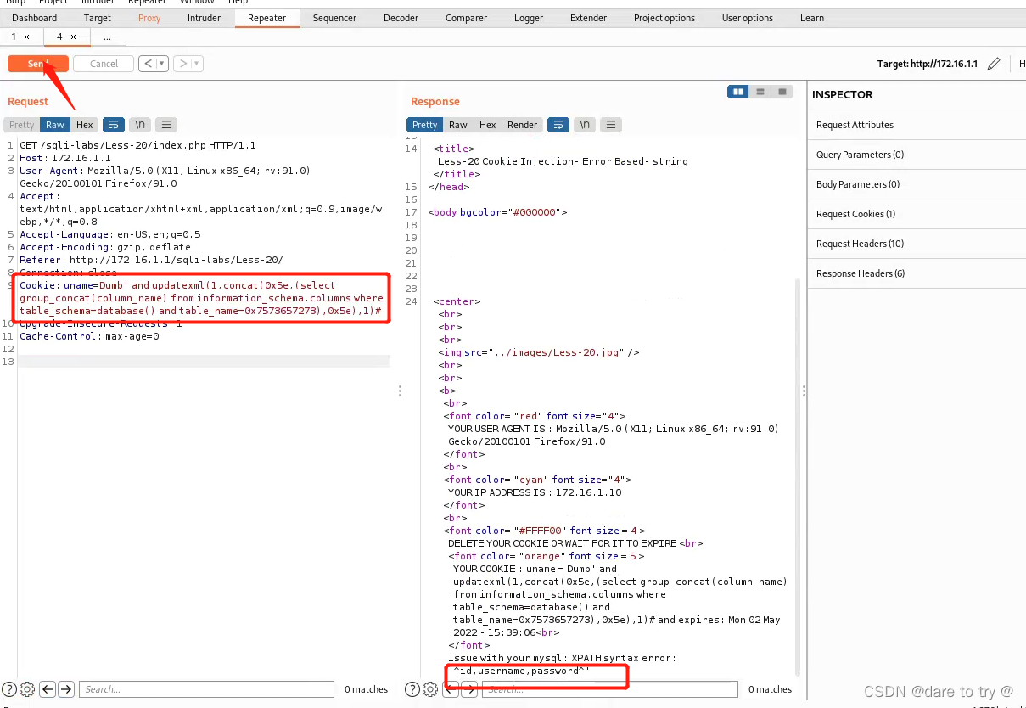Viewport: 1026px width, 708px height.
Task: Switch to the Proxy tab
Action: click(149, 18)
